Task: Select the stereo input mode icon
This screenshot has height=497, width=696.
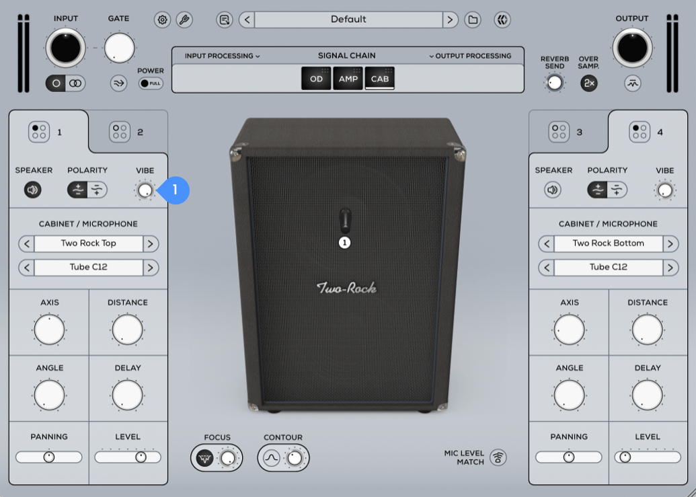Action: tap(75, 83)
